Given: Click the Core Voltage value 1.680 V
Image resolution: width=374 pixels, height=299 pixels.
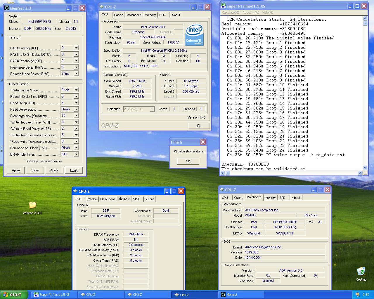Looking at the screenshot, I should [x=173, y=42].
